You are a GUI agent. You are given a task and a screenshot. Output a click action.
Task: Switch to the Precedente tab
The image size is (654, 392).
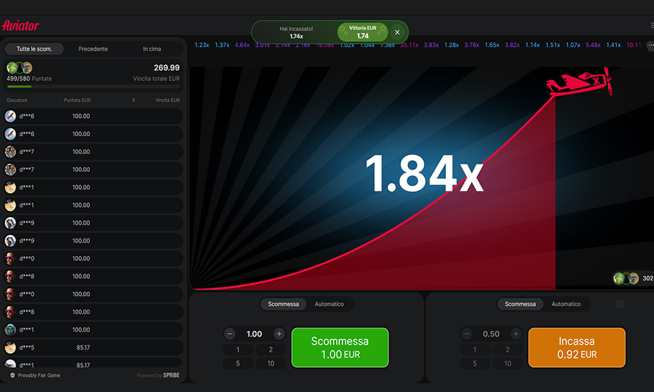pos(93,49)
